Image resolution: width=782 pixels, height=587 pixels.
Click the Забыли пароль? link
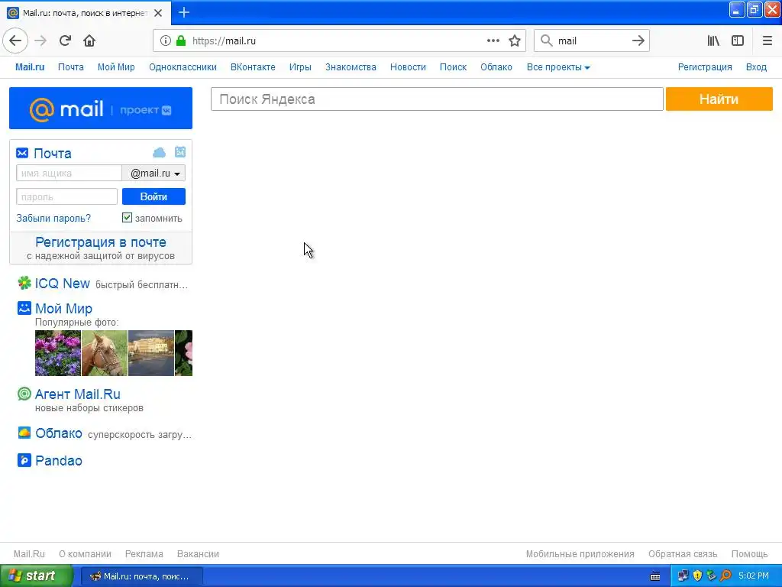[53, 218]
